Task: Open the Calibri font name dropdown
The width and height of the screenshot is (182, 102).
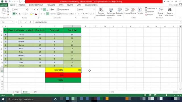Action: [x=26, y=10]
